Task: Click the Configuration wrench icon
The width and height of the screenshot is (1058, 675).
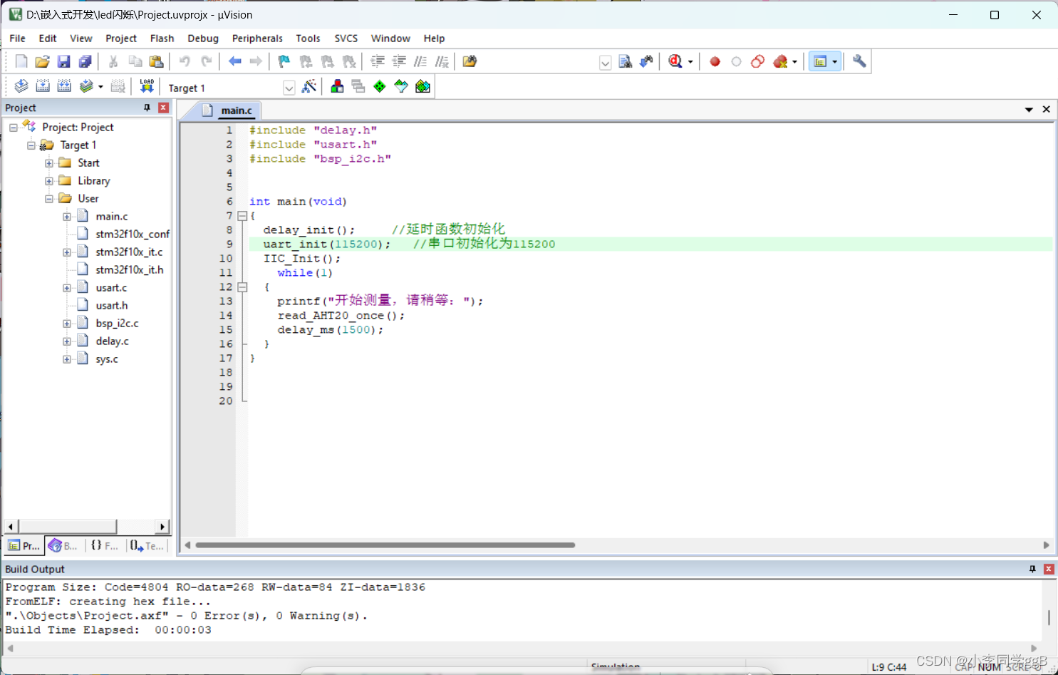Action: pos(859,61)
